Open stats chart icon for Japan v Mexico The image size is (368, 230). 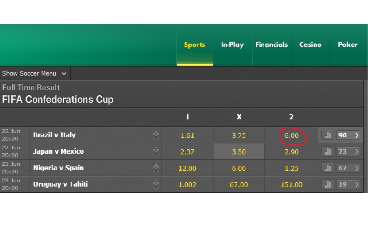328,152
